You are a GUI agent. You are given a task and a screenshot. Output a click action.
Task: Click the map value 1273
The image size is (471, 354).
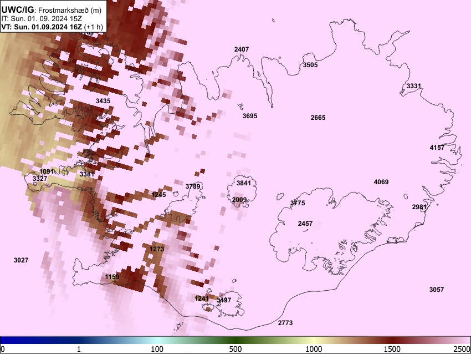click(157, 249)
